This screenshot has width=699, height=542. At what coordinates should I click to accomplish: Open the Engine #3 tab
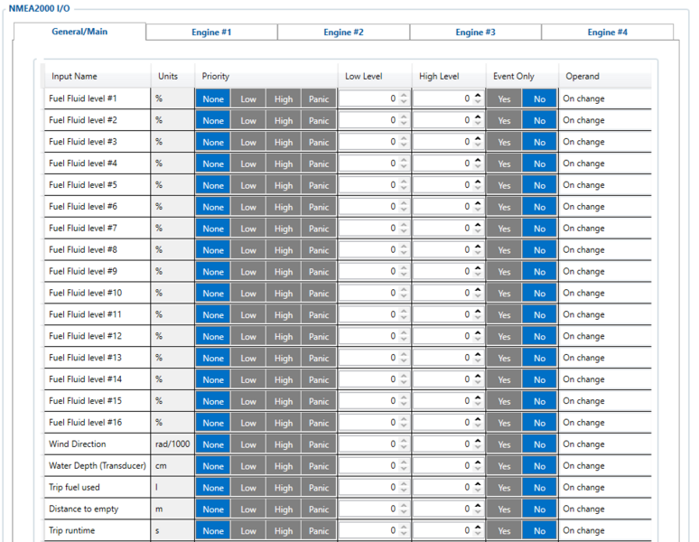point(475,33)
